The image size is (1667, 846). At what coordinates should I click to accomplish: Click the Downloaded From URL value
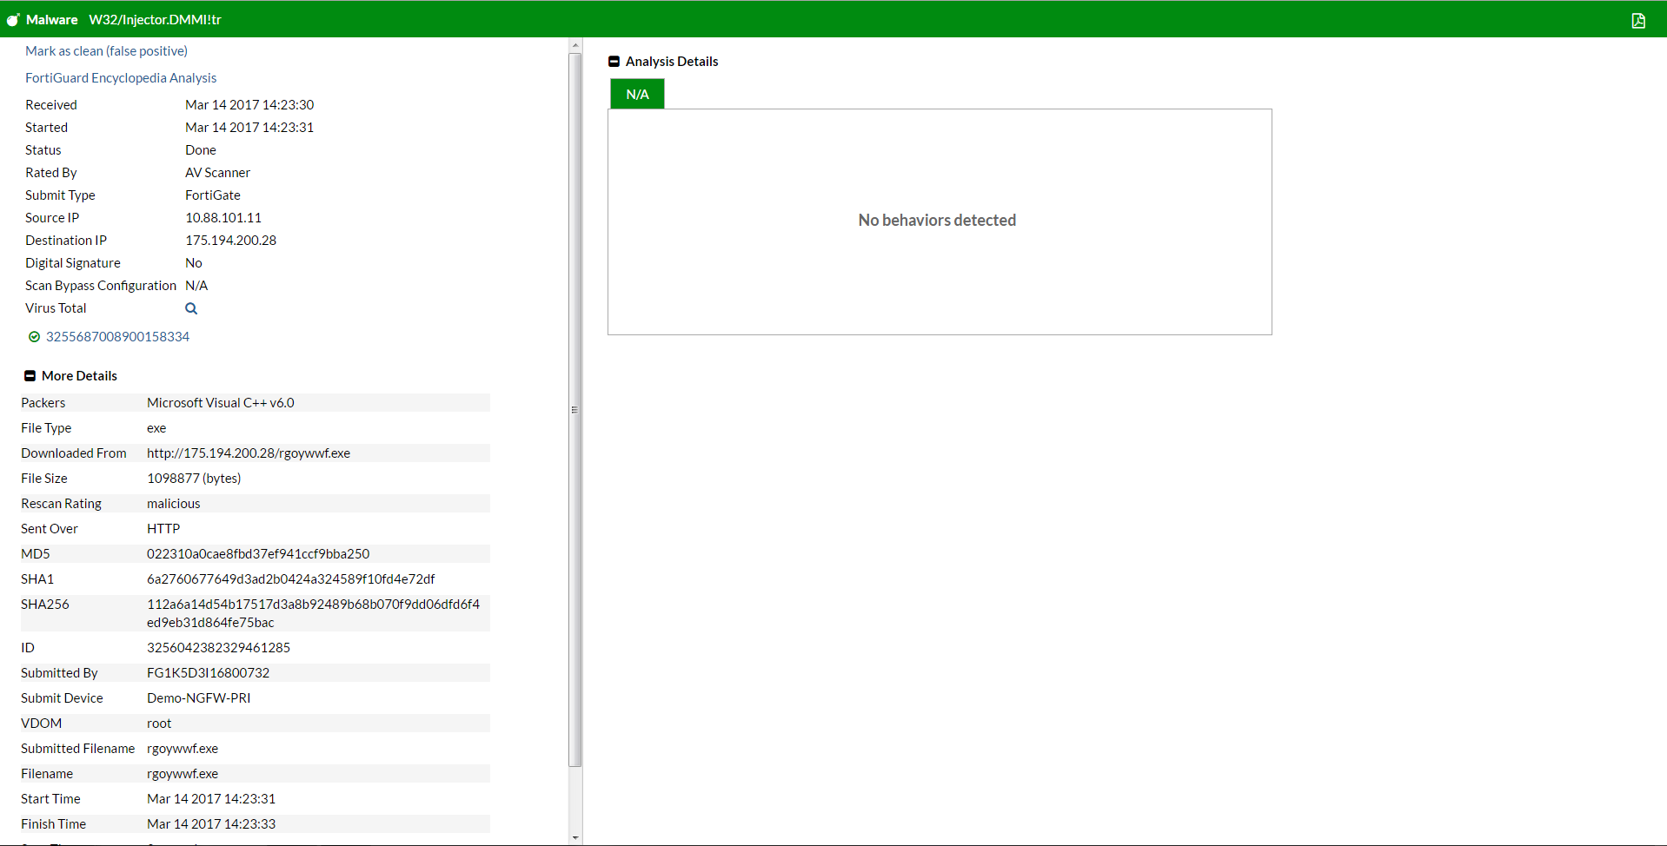point(249,453)
